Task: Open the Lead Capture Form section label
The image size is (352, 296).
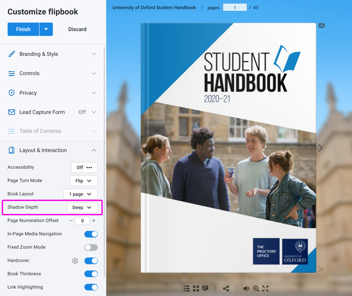Action: point(42,112)
